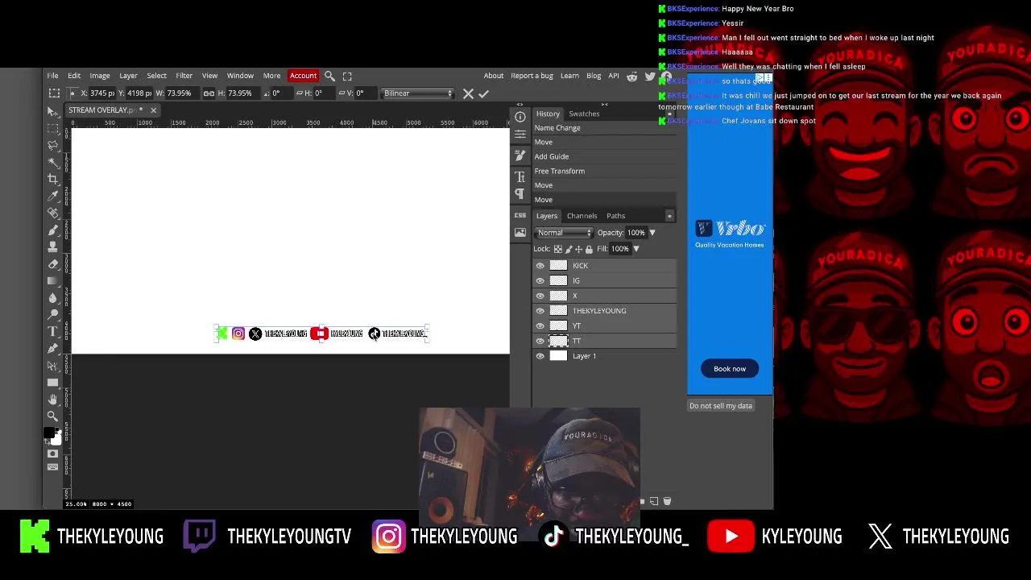Select the Hand tool
1031x580 pixels.
coord(52,400)
